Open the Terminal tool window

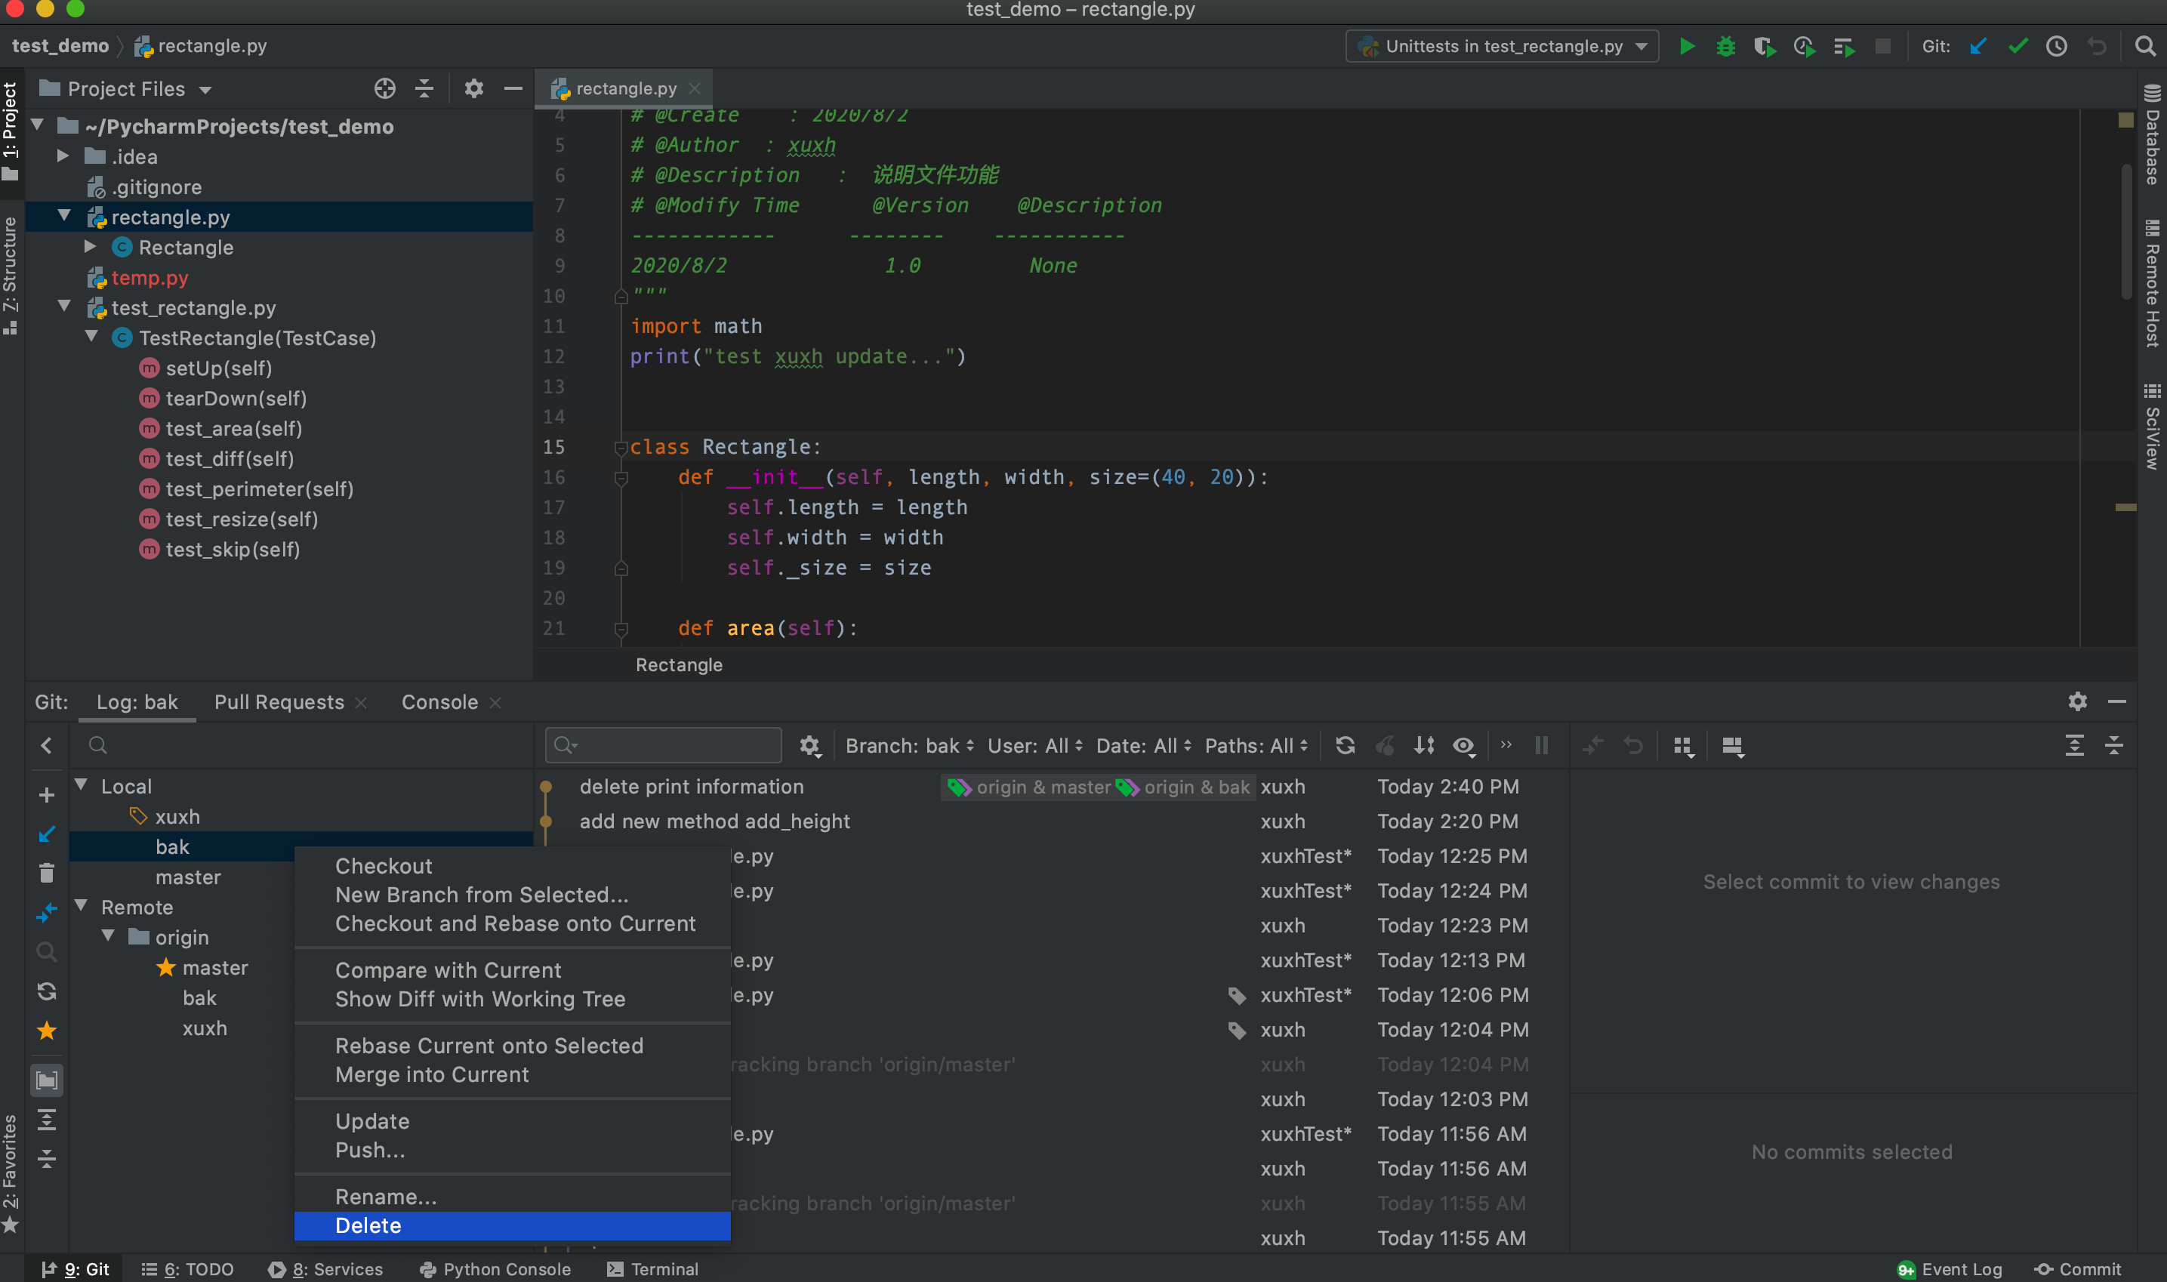pyautogui.click(x=653, y=1268)
